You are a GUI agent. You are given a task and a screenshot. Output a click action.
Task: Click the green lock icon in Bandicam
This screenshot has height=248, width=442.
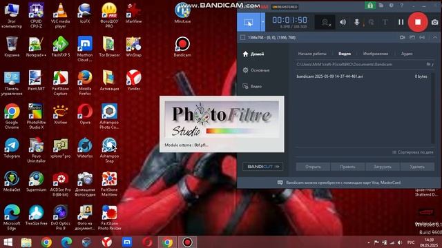(370, 6)
